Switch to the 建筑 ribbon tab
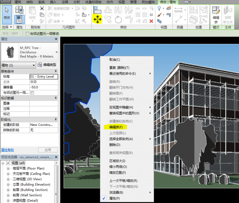The image size is (239, 203). [x=18, y=2]
